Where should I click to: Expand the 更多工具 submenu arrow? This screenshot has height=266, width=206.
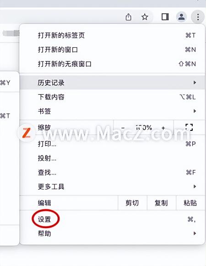195,187
